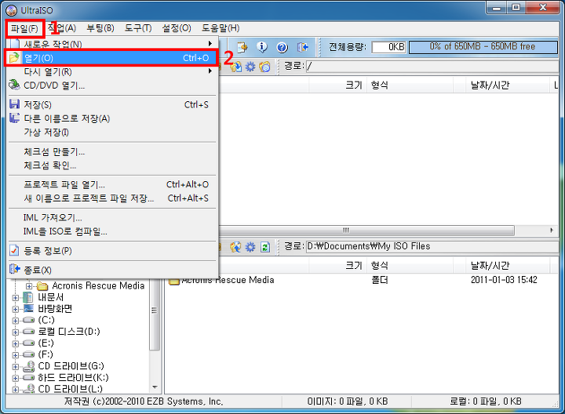Screen dimensions: 565x414
Task: Click the folder properties icon beside the image path
Action: tap(265, 67)
